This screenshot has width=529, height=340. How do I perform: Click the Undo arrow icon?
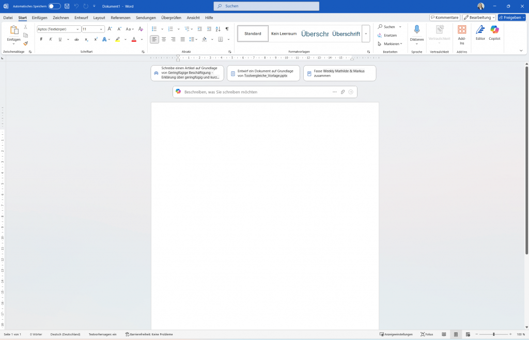[x=76, y=6]
